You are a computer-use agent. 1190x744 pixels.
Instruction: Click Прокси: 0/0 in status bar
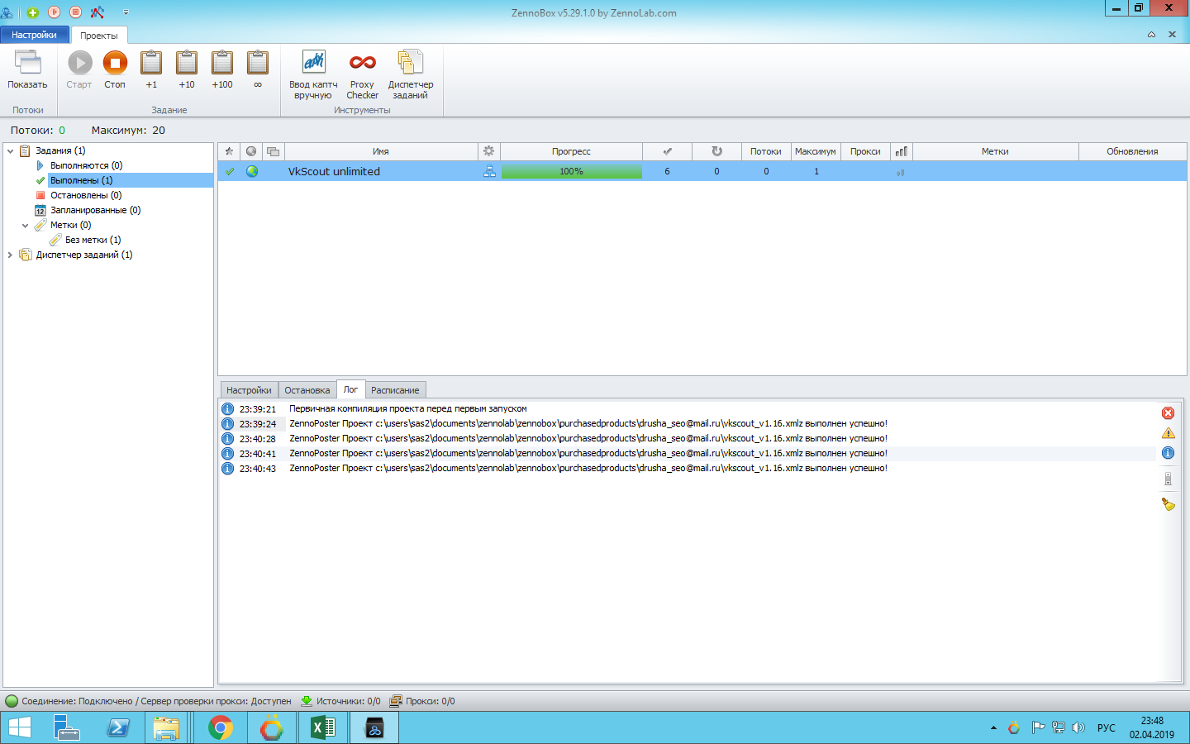point(422,701)
